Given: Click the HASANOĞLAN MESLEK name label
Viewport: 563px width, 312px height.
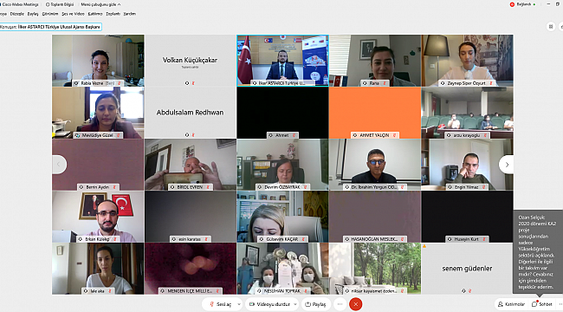Looking at the screenshot, I should [x=374, y=239].
